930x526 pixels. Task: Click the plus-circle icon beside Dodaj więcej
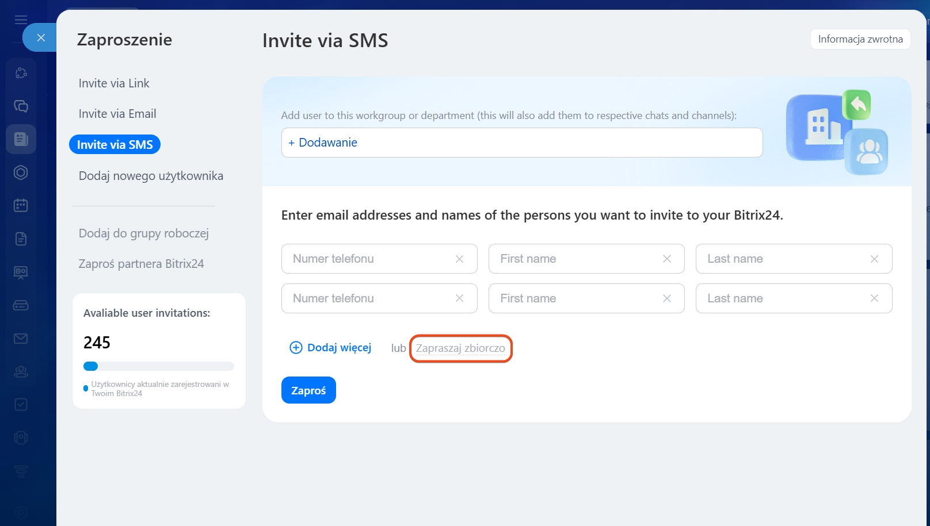point(296,348)
